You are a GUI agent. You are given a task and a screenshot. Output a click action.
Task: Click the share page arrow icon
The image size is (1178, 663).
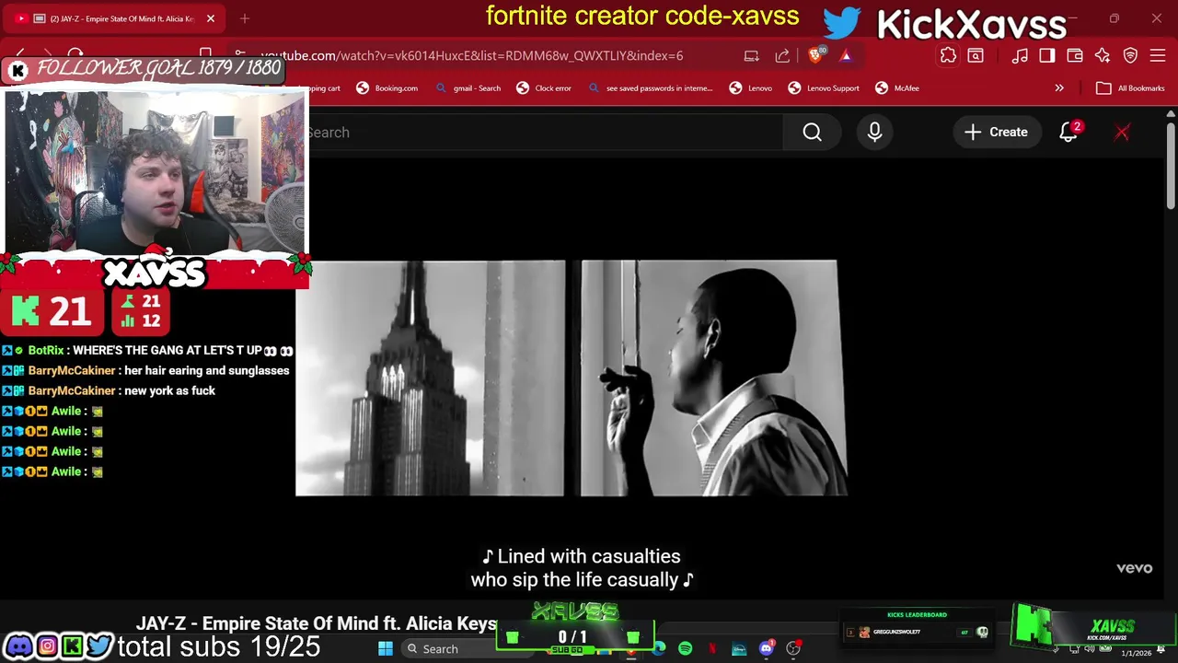click(x=782, y=55)
